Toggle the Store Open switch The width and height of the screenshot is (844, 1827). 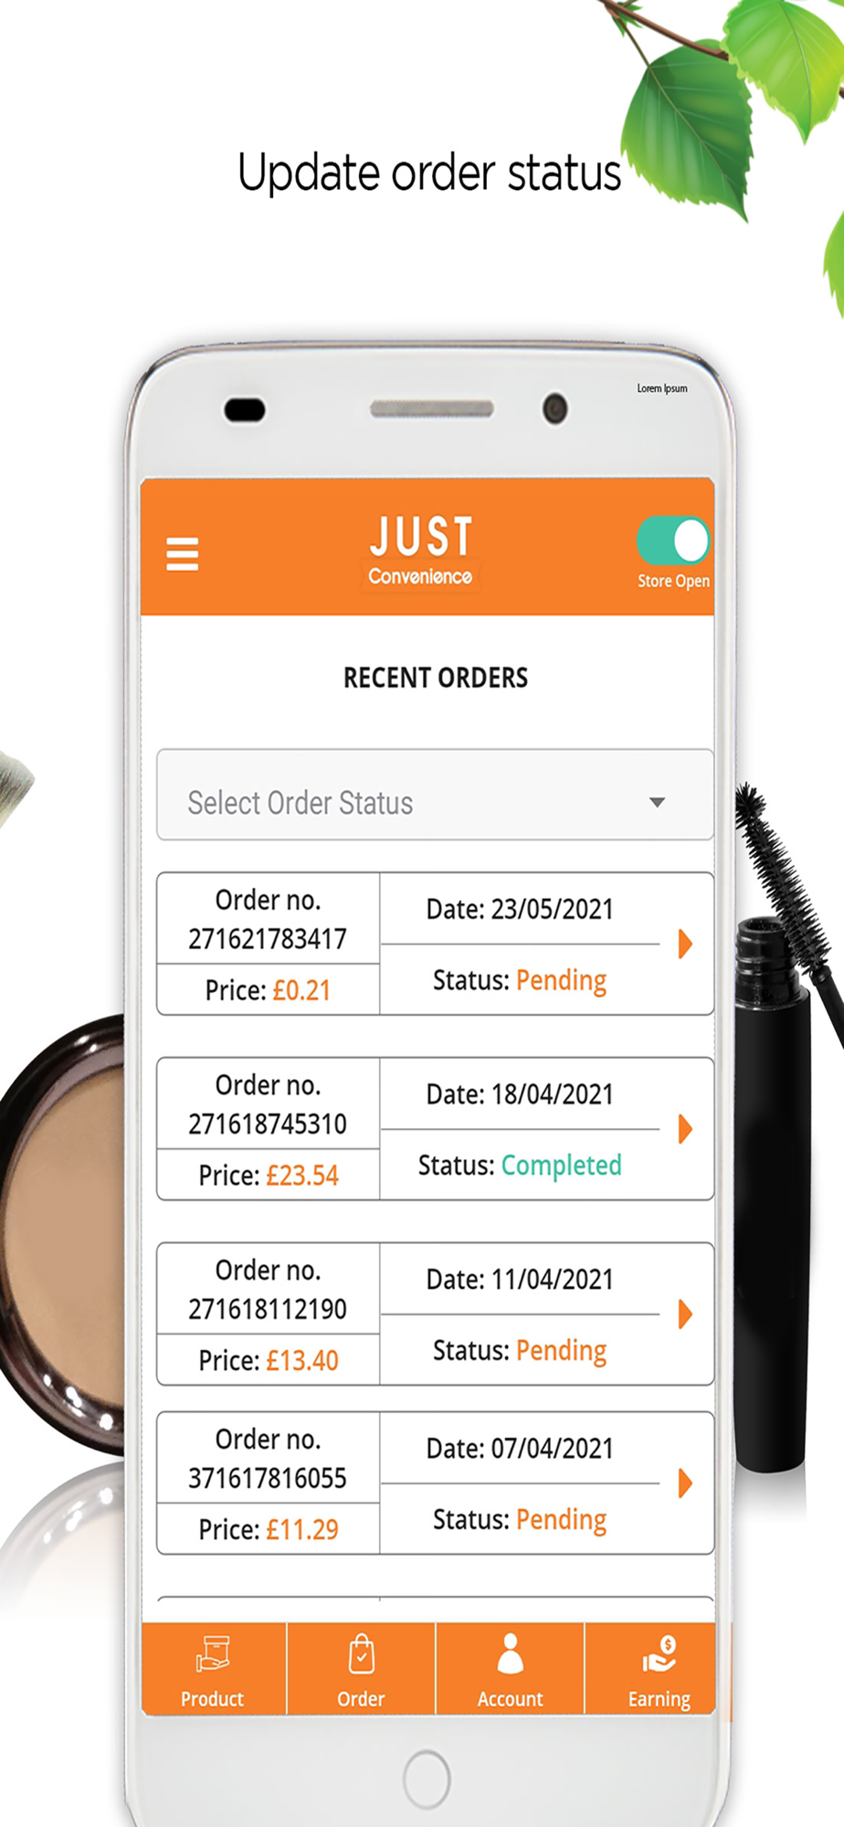[x=673, y=540]
